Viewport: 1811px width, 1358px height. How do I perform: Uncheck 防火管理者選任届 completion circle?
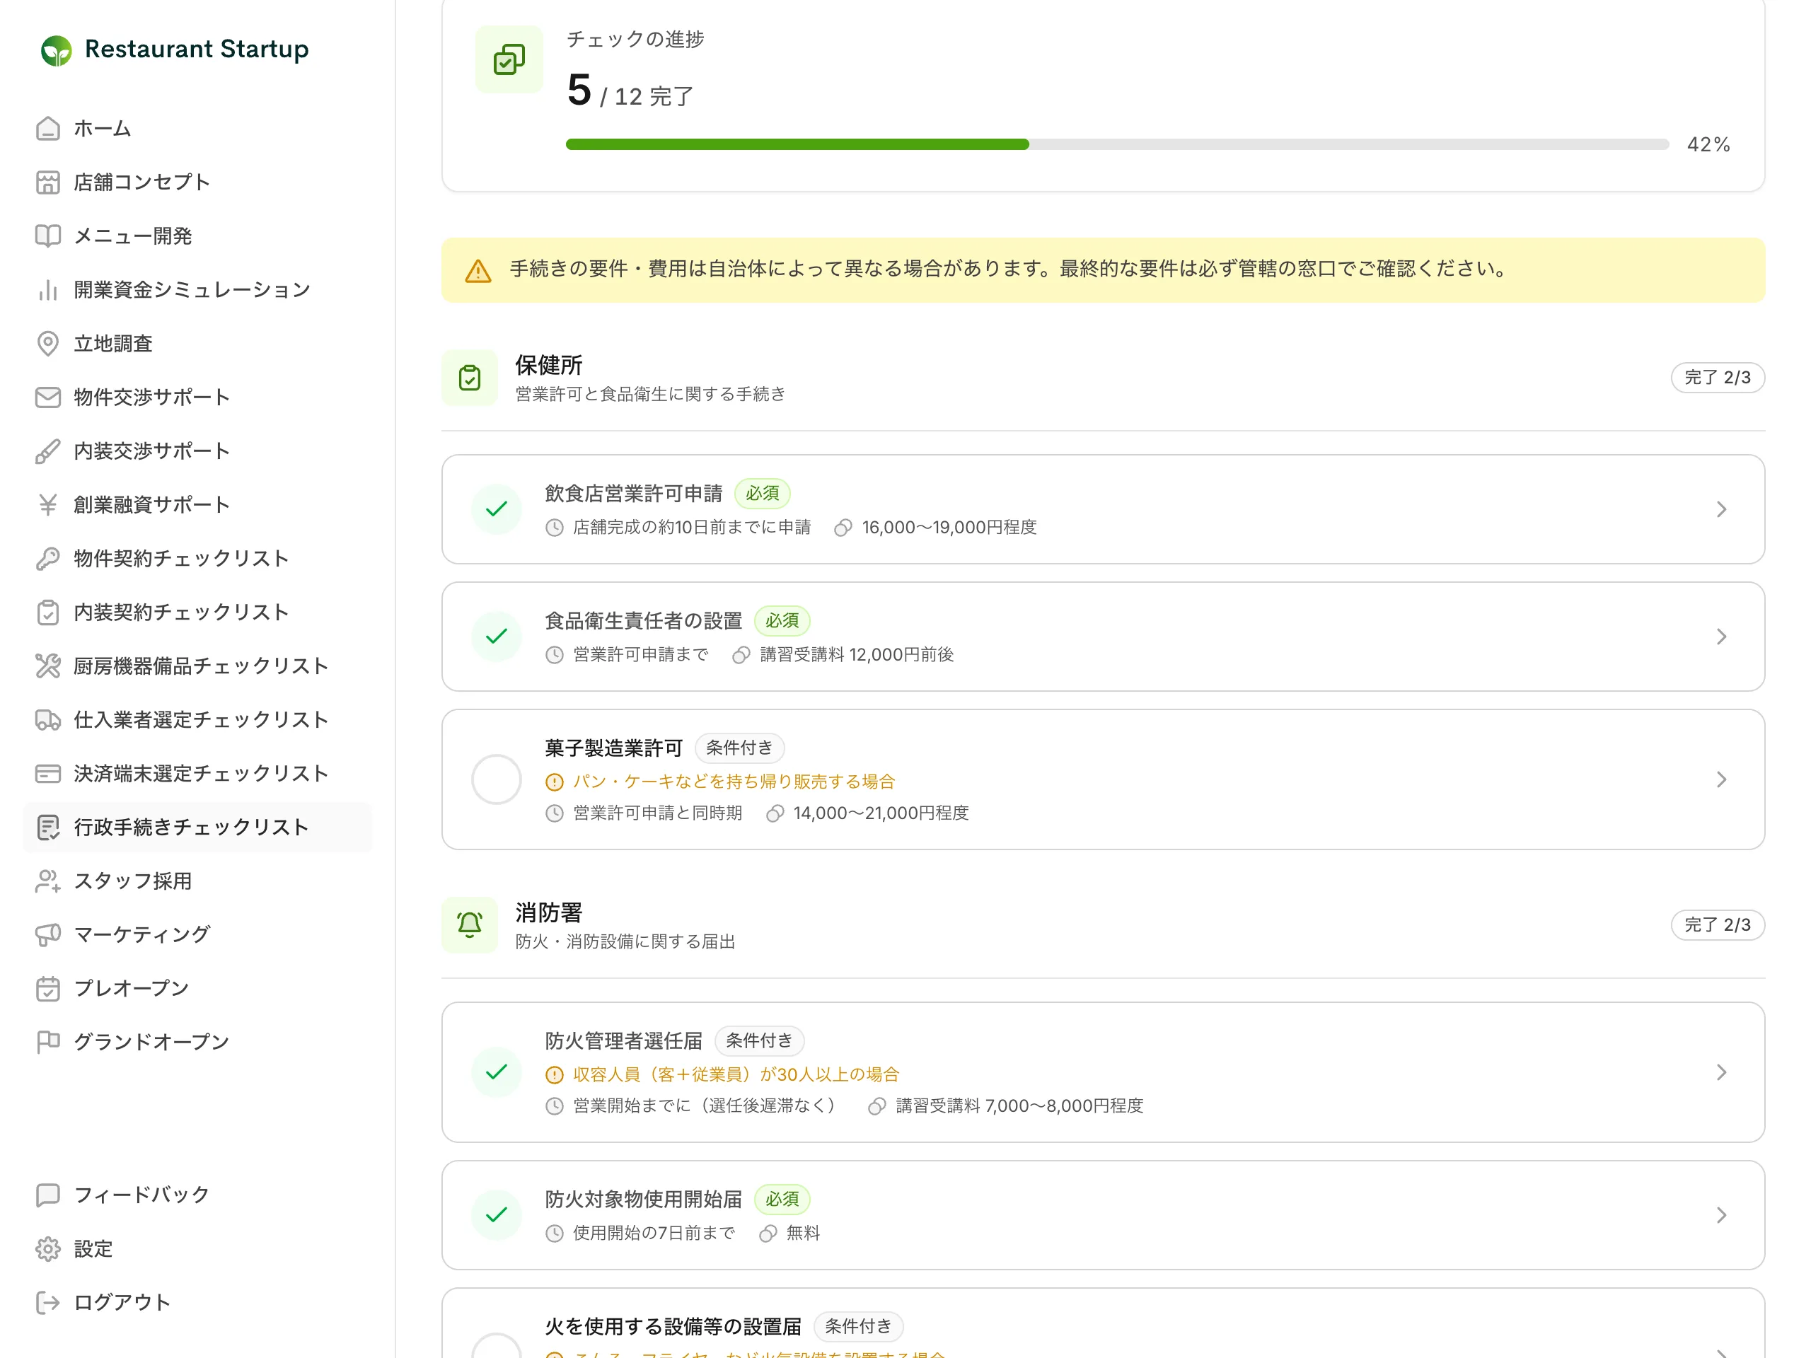pyautogui.click(x=497, y=1072)
